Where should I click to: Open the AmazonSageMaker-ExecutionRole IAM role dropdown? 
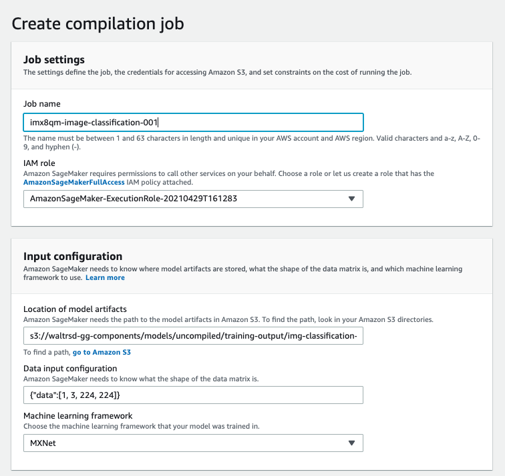[193, 199]
